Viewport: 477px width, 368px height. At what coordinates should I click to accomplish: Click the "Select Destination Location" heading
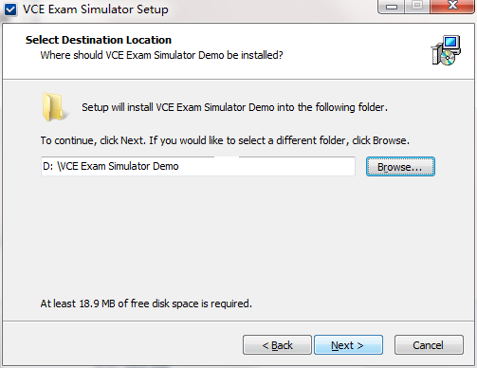pyautogui.click(x=99, y=40)
